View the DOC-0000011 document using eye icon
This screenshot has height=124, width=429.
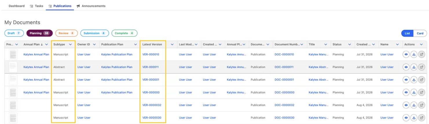[x=406, y=67]
